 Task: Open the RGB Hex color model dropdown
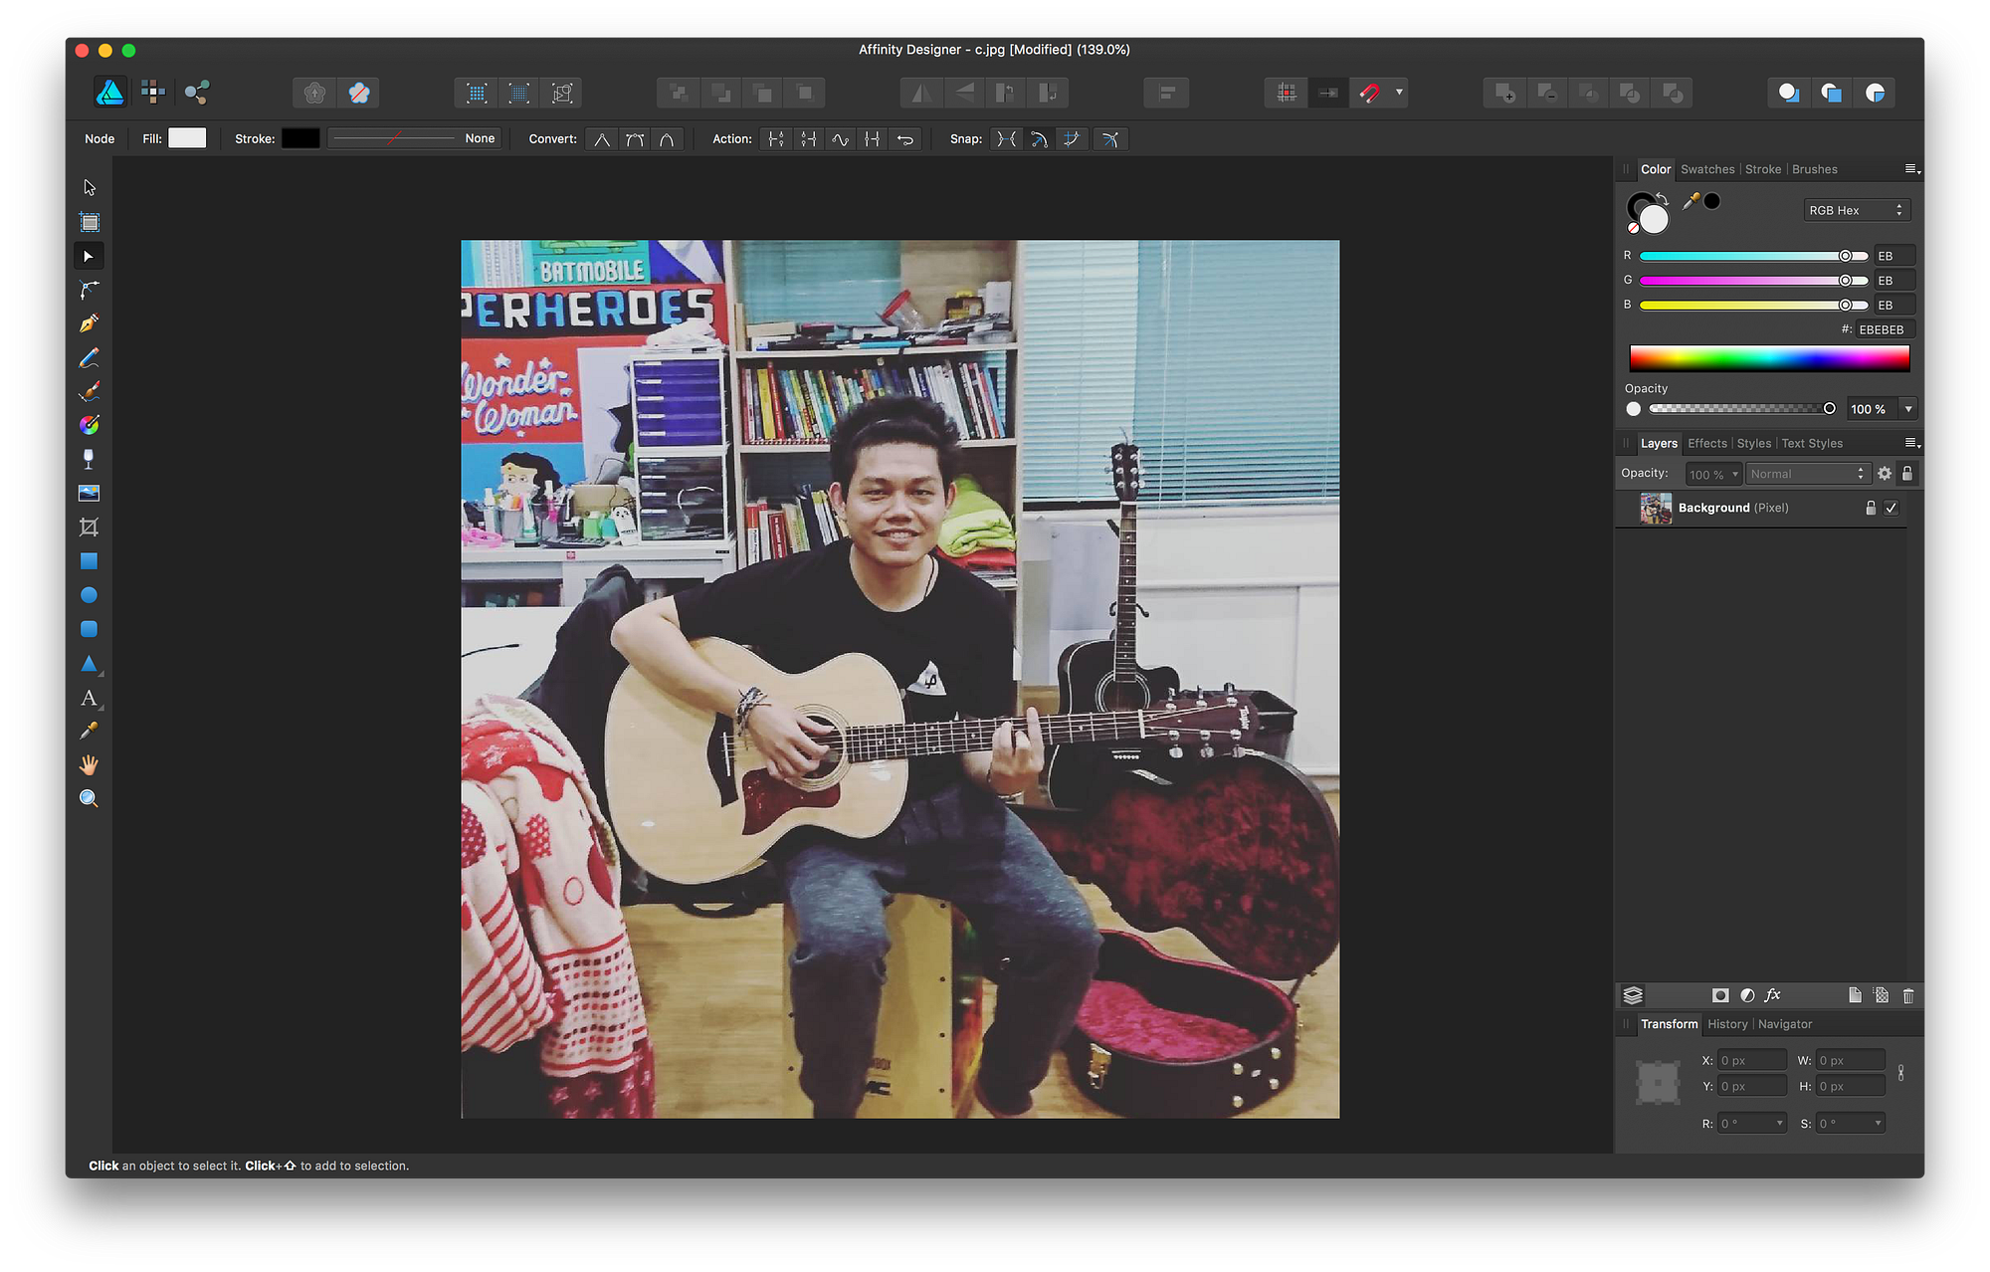(x=1856, y=210)
